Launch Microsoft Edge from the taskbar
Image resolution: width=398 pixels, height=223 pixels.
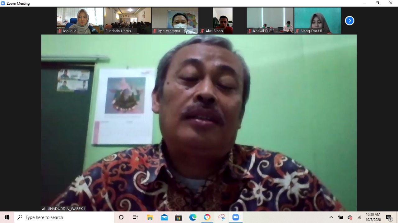193,217
